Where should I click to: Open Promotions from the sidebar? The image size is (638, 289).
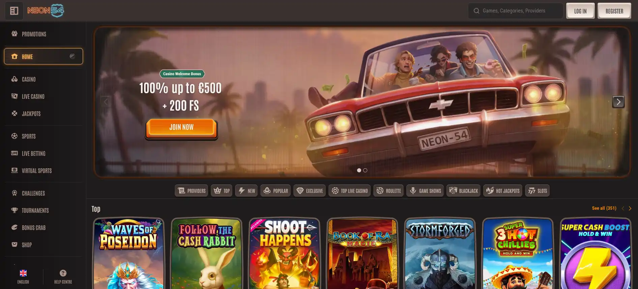coord(34,34)
